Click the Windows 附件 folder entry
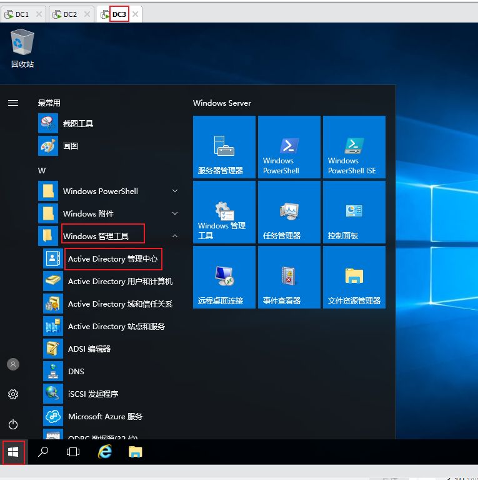Viewport: 478px width, 480px height. (x=110, y=213)
